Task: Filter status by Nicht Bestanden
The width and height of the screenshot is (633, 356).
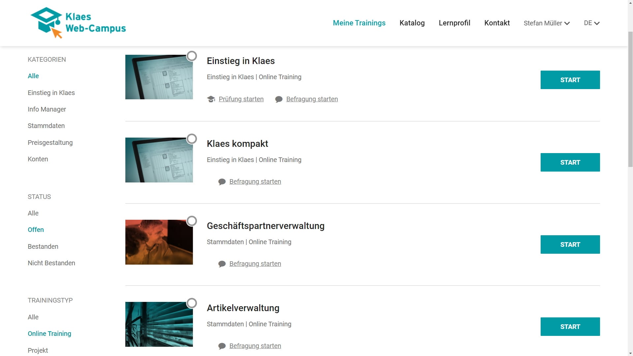Action: tap(51, 263)
